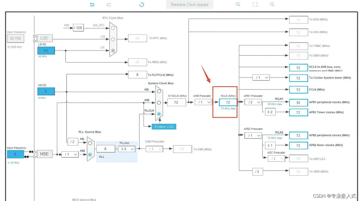Click the HSE oscillator block

(x=44, y=154)
